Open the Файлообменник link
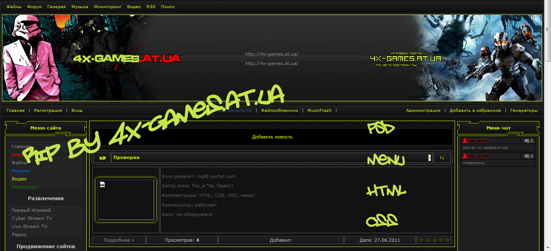 pyautogui.click(x=280, y=111)
